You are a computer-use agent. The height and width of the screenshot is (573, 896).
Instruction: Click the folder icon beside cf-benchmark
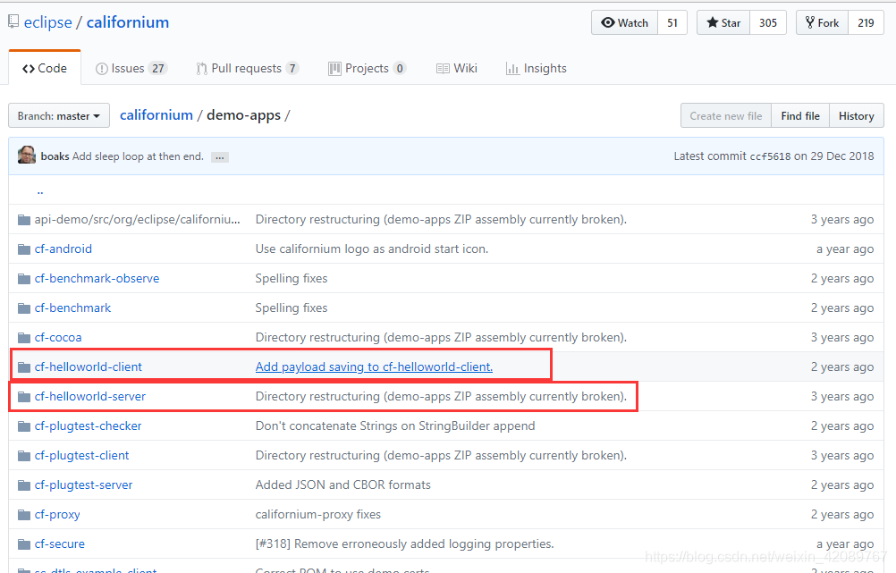(24, 308)
